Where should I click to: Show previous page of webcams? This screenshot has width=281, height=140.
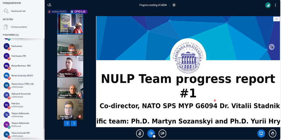67,123
